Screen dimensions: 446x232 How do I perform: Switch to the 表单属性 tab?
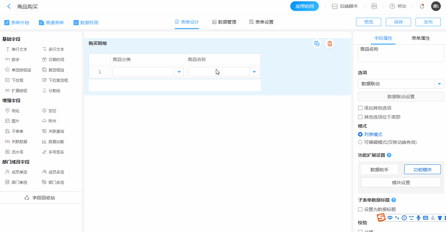(420, 38)
